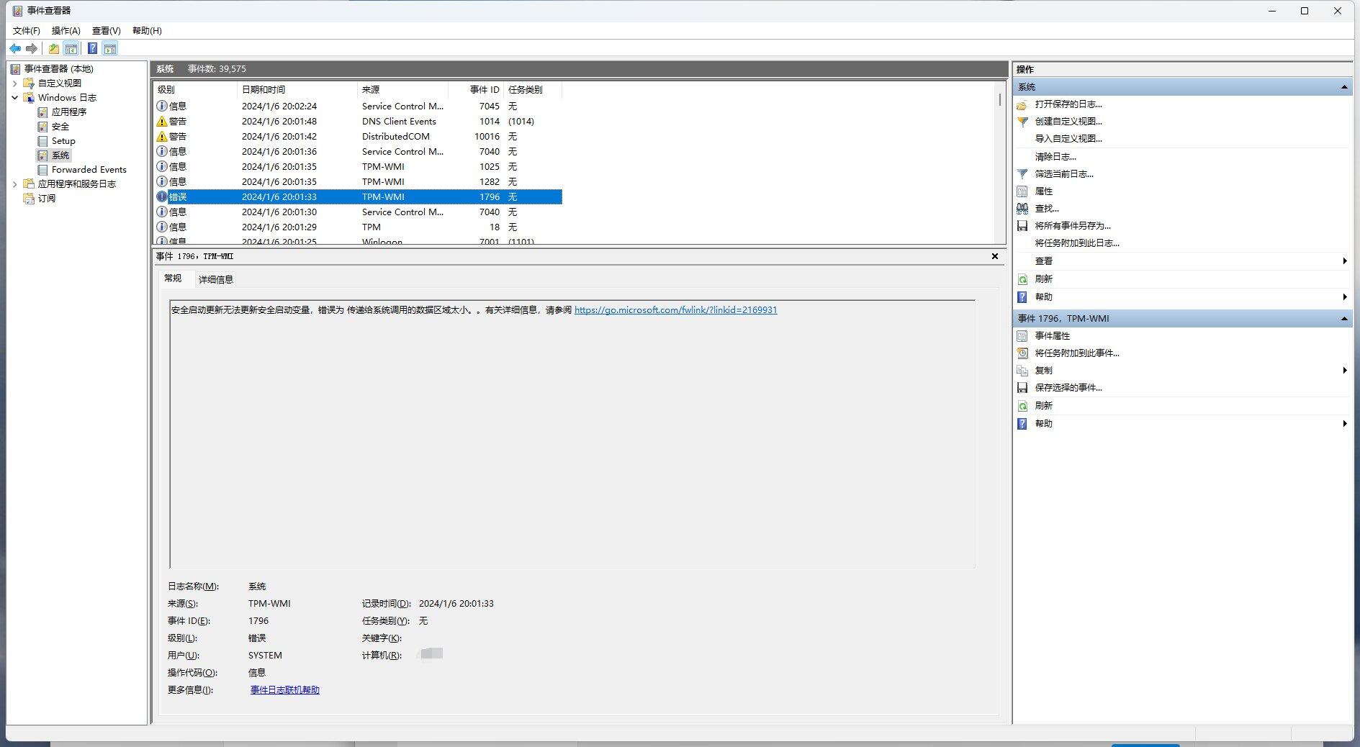Click 清除日志 action
The width and height of the screenshot is (1360, 747).
(1055, 156)
